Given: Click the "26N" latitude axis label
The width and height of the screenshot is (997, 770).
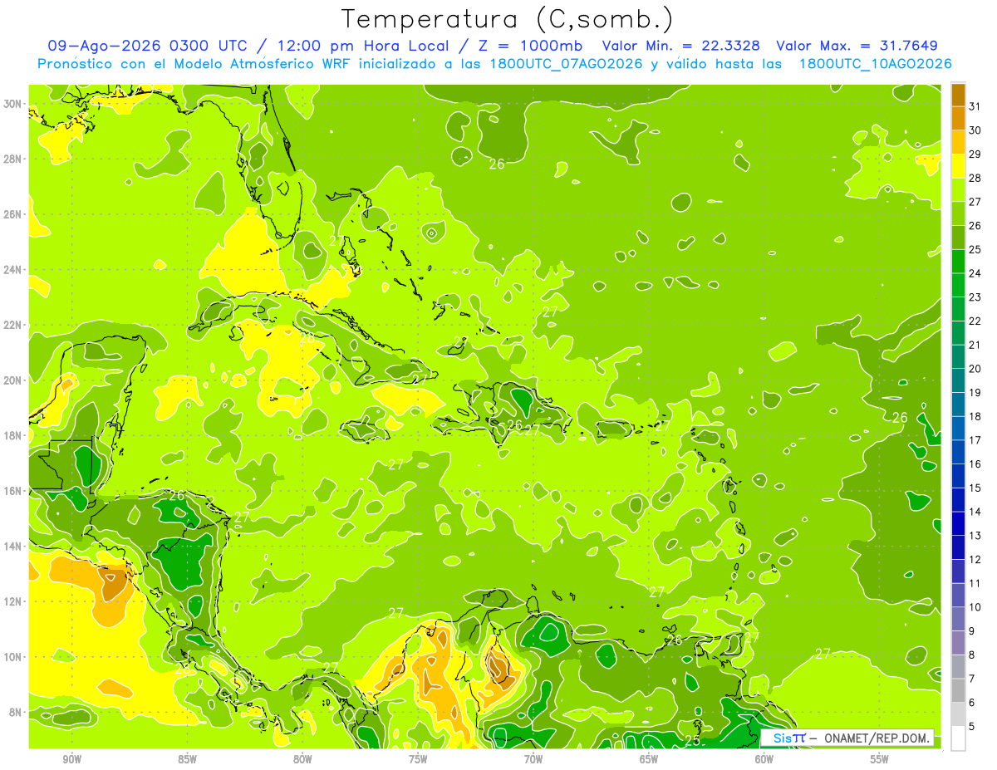Looking at the screenshot, I should pyautogui.click(x=14, y=214).
